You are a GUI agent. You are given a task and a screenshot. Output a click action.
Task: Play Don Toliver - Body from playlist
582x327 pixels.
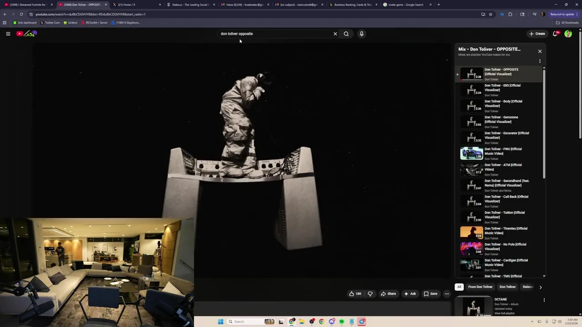click(x=499, y=106)
